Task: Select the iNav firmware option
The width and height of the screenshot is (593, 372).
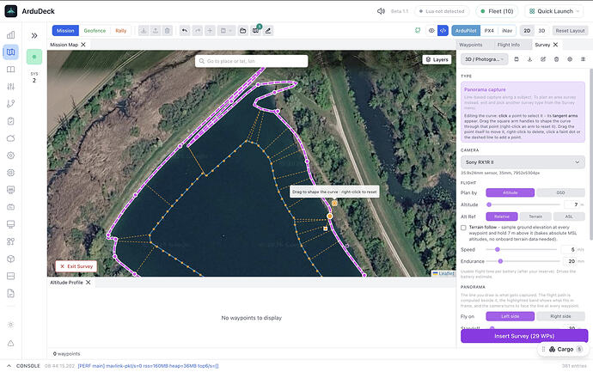Action: [x=507, y=31]
